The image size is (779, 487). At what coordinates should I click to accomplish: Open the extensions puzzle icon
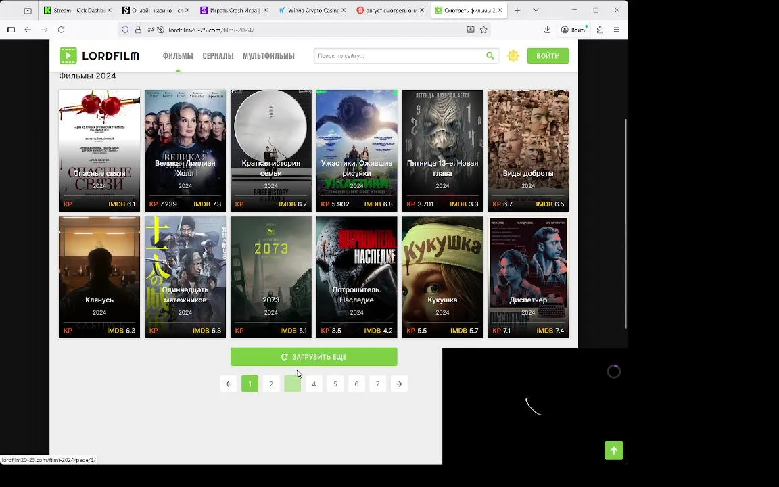tap(600, 30)
